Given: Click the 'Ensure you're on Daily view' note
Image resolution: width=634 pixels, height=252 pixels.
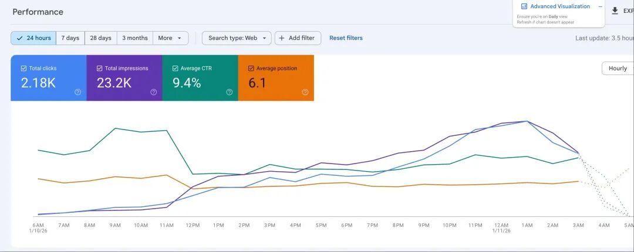Looking at the screenshot, I should (x=542, y=16).
